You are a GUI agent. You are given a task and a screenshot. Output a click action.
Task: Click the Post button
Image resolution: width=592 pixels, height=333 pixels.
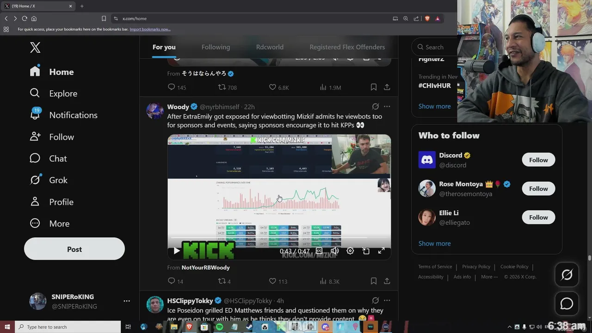[74, 249]
